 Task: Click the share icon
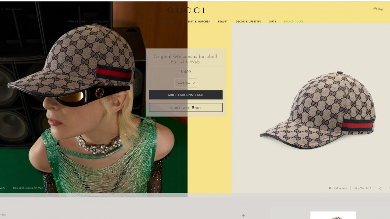coord(380,188)
